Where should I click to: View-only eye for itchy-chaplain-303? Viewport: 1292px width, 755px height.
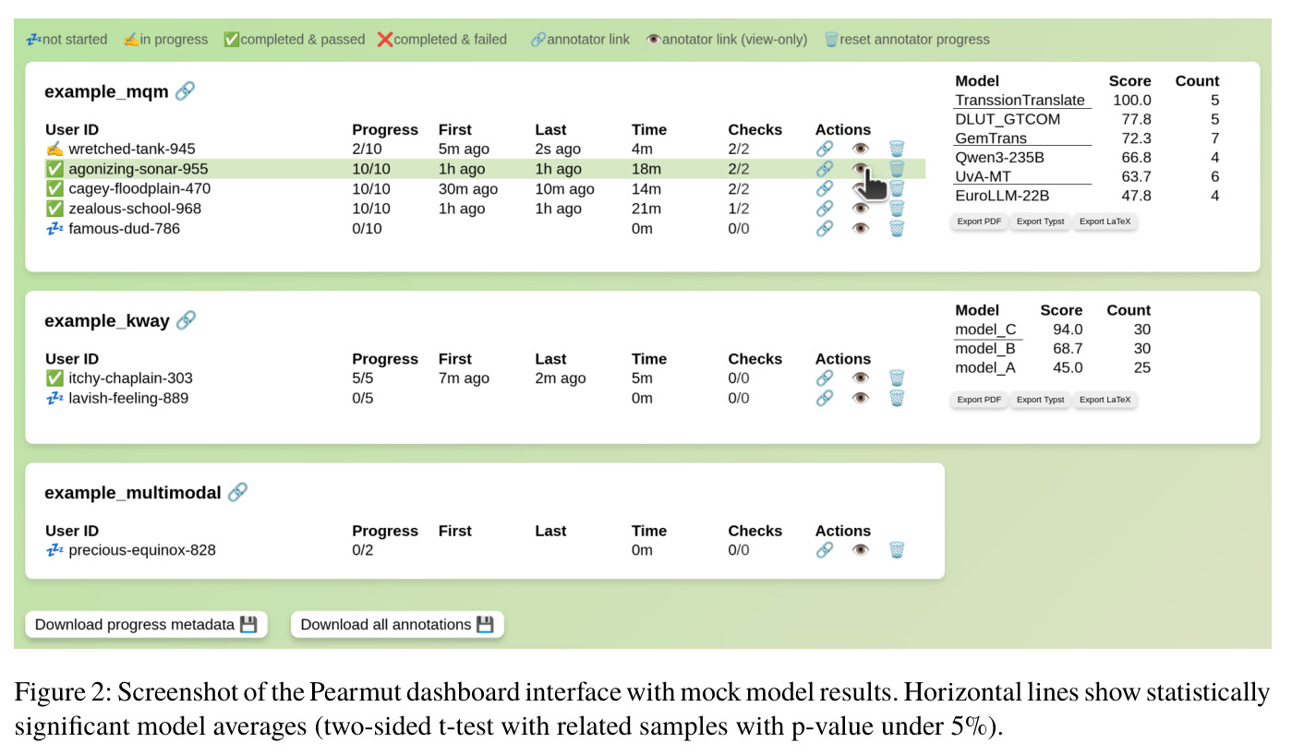861,378
